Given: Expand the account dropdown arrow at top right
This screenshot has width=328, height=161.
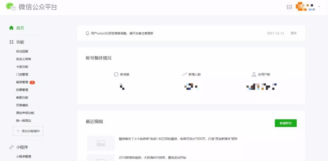Looking at the screenshot, I should coord(319,7).
